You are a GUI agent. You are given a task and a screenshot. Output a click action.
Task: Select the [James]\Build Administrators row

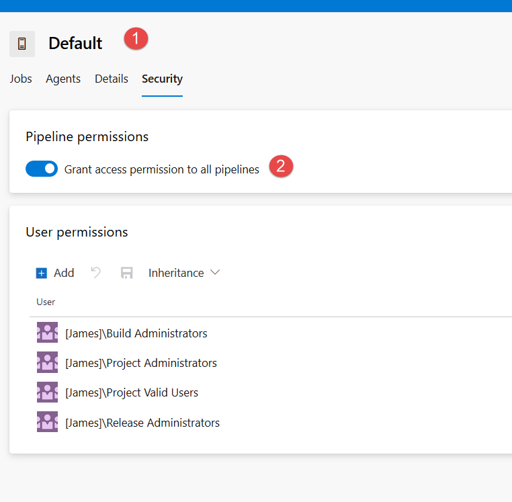click(136, 333)
